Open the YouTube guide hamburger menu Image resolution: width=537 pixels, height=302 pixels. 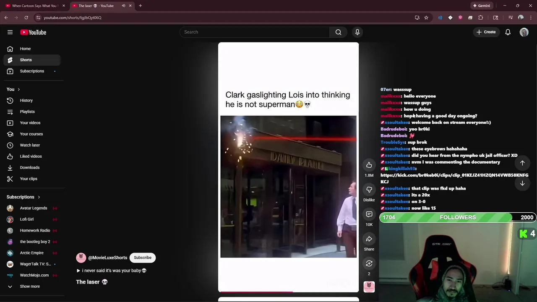point(10,32)
